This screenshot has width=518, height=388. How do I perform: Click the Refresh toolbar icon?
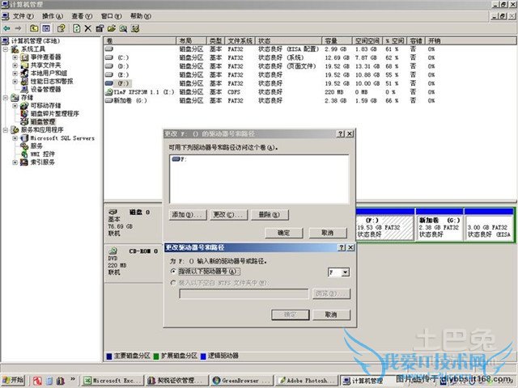click(77, 28)
